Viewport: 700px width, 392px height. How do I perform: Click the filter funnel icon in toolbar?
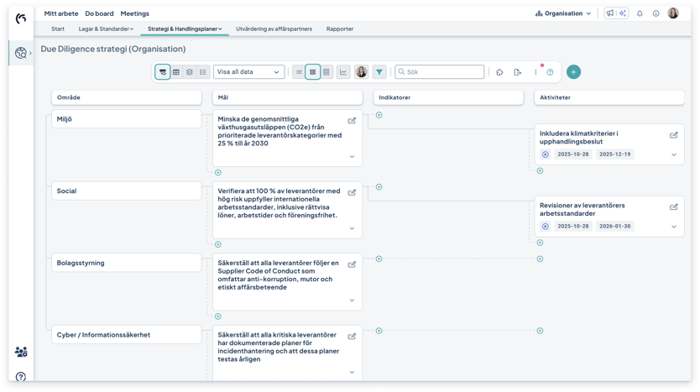tap(379, 72)
